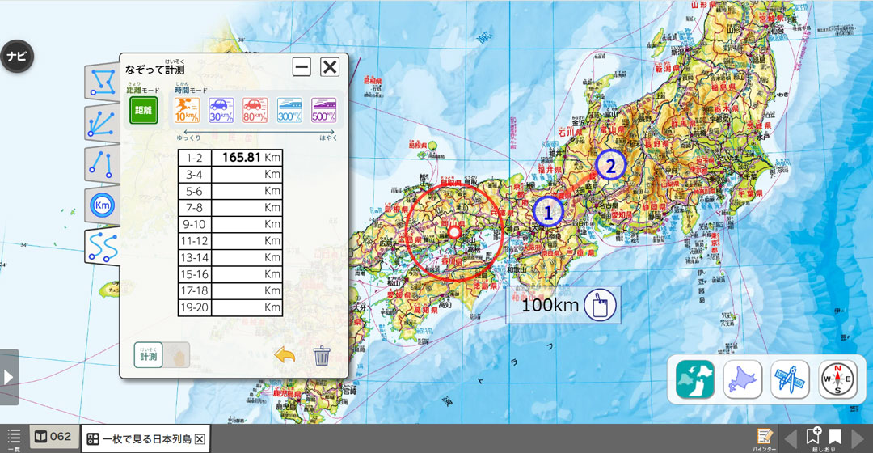Open the ナビ navigation button
The image size is (873, 453).
click(17, 57)
